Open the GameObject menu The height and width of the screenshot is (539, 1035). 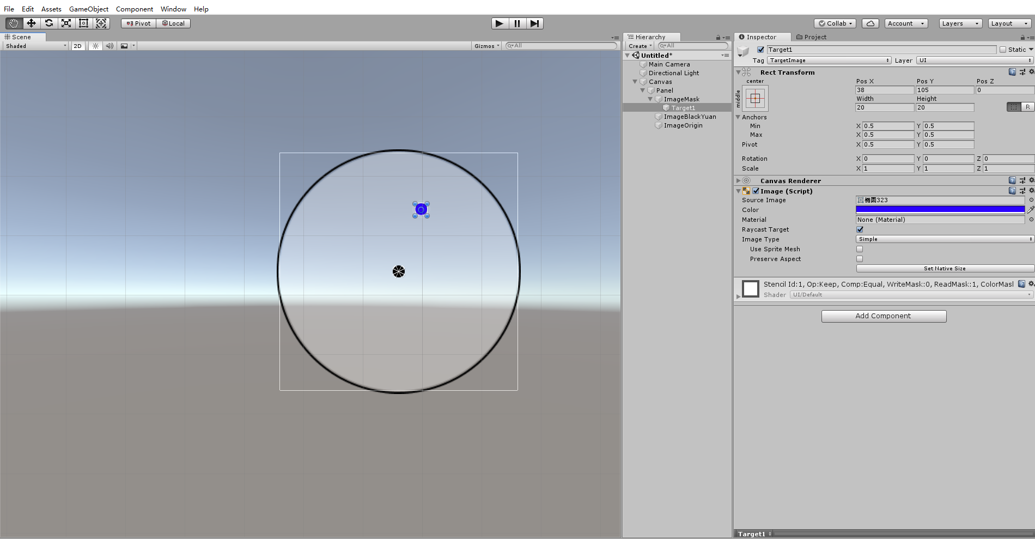(x=89, y=9)
